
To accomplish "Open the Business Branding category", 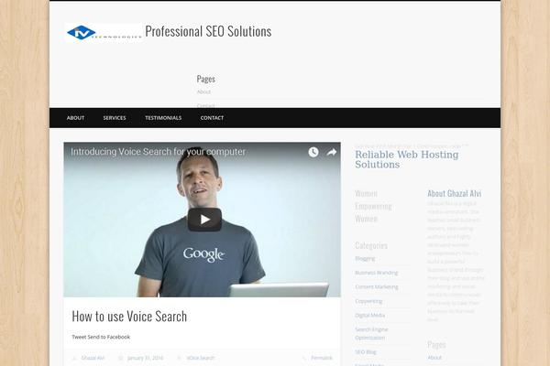I will tap(377, 273).
